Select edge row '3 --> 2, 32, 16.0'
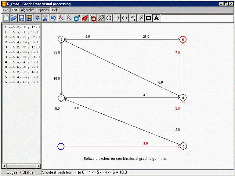Screen dimensions: 235x176 [x=22, y=47]
